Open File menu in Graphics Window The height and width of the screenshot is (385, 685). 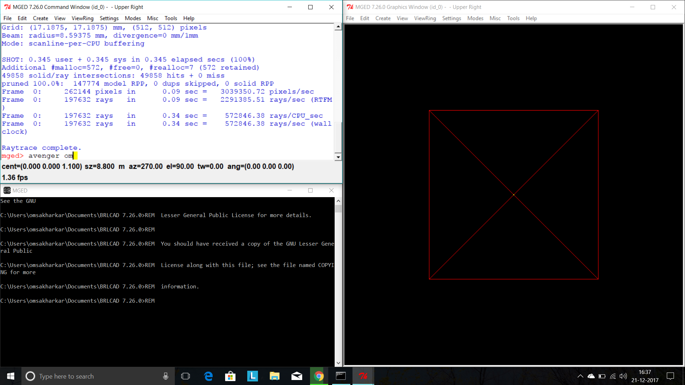tap(350, 18)
